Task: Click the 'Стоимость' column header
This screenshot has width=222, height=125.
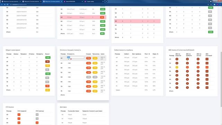Action: click(71, 54)
